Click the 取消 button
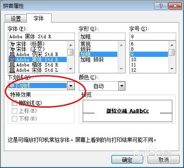This screenshot has height=168, width=184. pyautogui.click(x=164, y=160)
